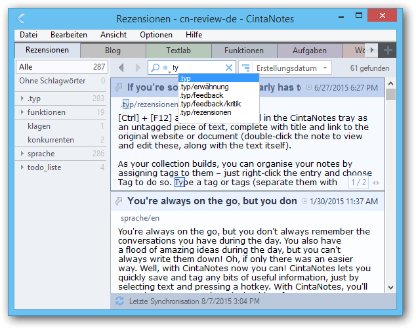Click clock icon next to 6/27/2015 date
416x329 pixels.
point(309,87)
